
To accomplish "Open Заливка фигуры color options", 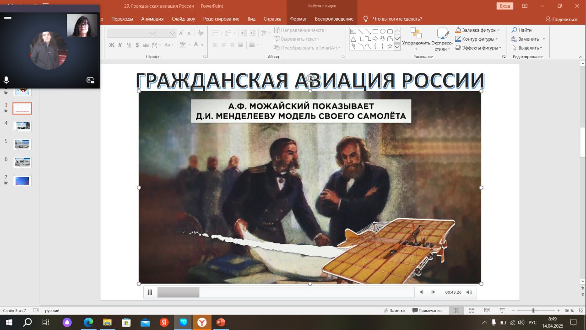I will 477,30.
